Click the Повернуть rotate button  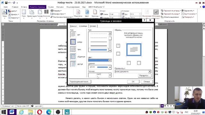188,17
